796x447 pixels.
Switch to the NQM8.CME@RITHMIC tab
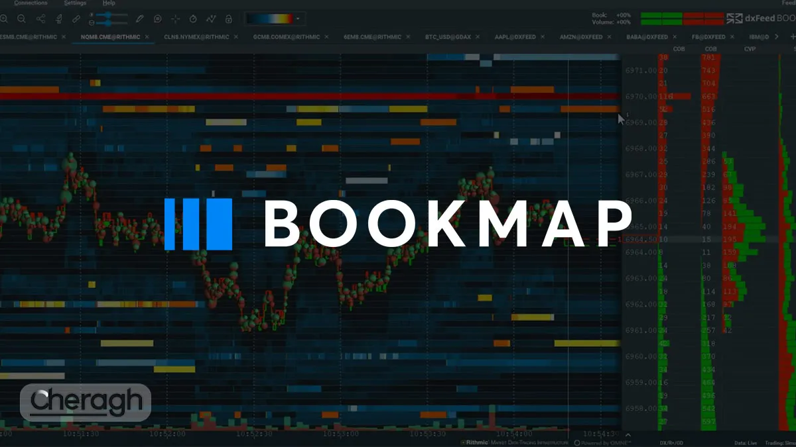coord(109,37)
